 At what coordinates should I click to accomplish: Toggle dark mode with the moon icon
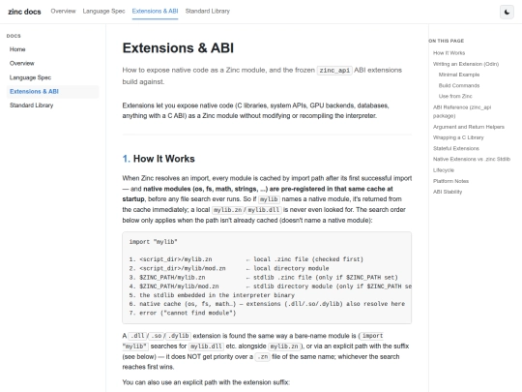(507, 12)
